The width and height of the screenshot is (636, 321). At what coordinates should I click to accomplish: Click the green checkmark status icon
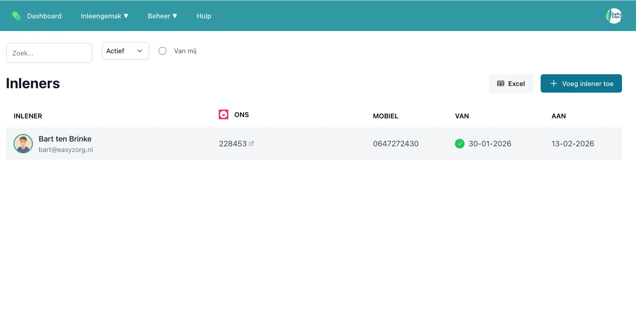(x=460, y=144)
